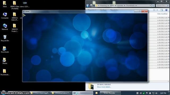Click the Show desktop strip
Viewport: 170px width, 95px height.
[169, 93]
